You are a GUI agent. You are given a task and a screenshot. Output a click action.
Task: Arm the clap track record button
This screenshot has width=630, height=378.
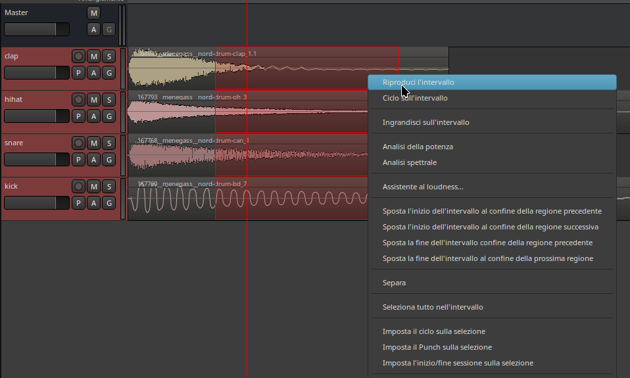(78, 57)
